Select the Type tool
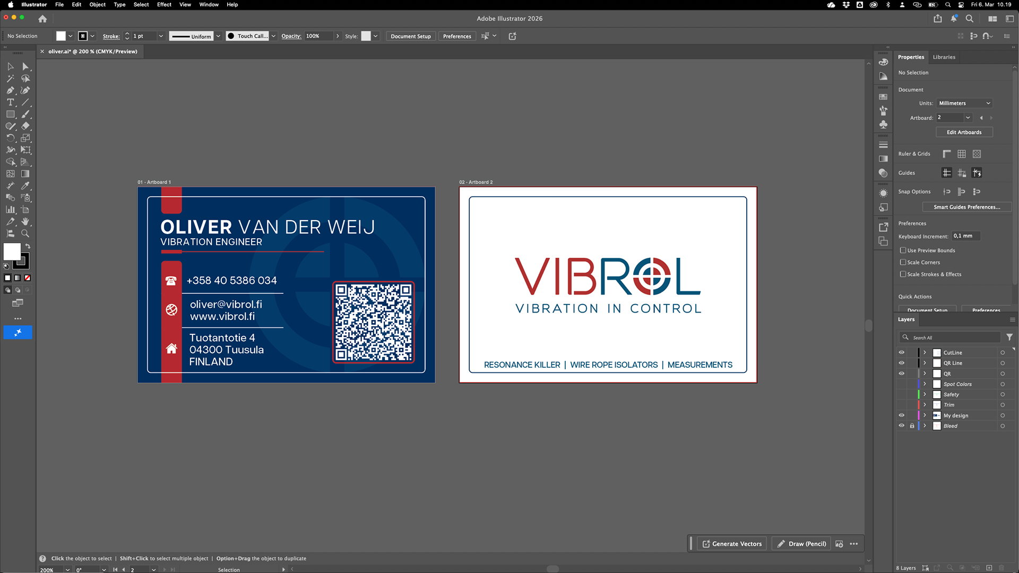 10,102
